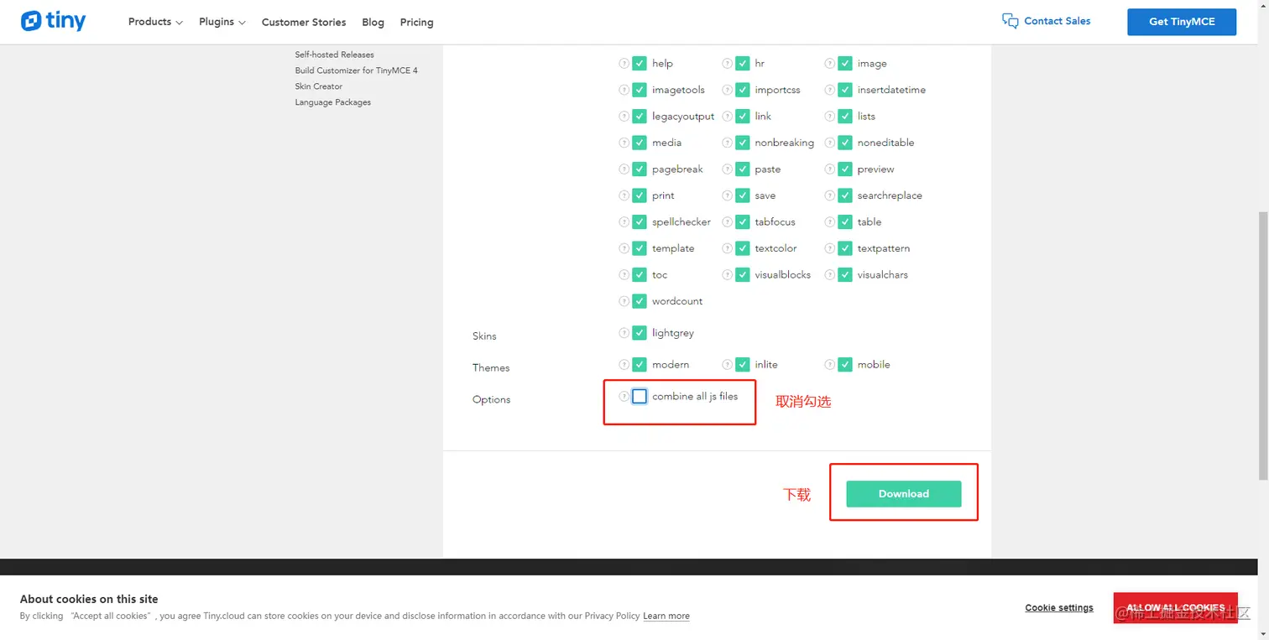Open the Pricing page
This screenshot has height=640, width=1269.
click(x=416, y=23)
